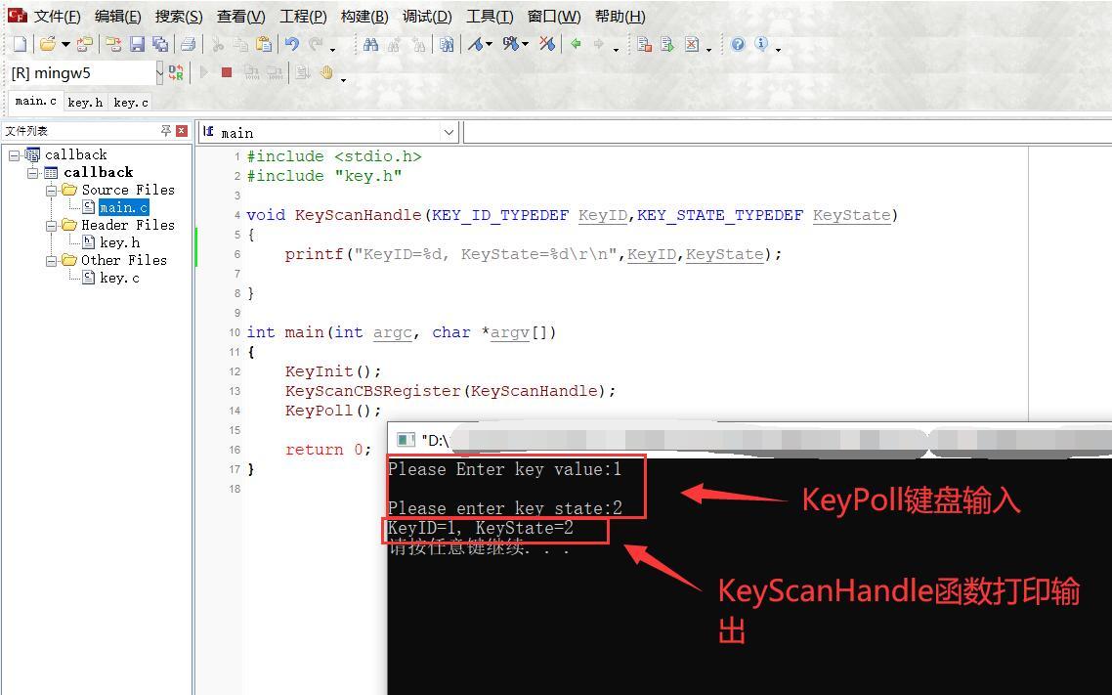This screenshot has width=1112, height=695.
Task: Click the info speech bubble icon
Action: point(761,44)
